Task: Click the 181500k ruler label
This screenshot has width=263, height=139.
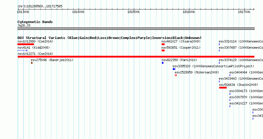Action: [x=134, y=12]
